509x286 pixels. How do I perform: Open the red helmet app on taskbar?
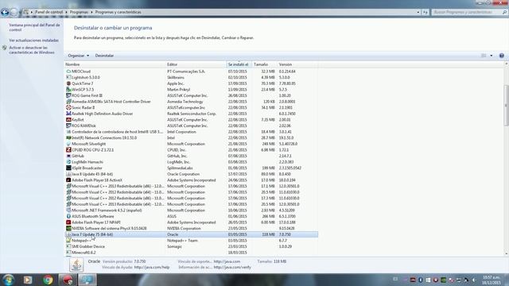coord(68,280)
